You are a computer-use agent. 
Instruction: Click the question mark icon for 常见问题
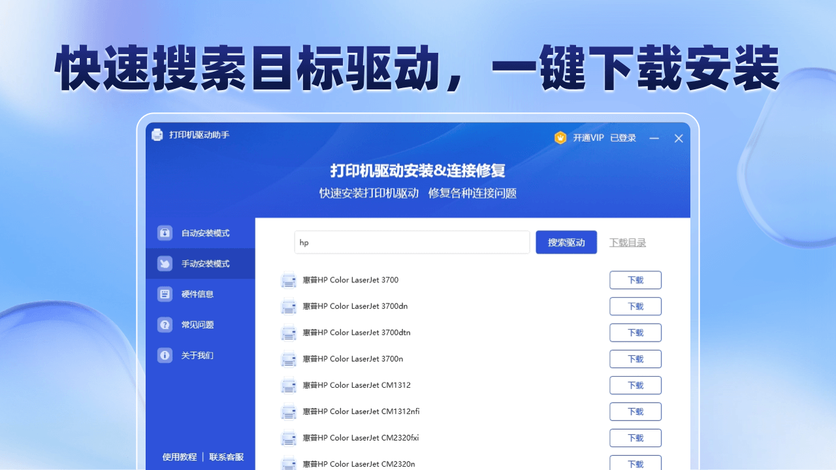tap(164, 324)
